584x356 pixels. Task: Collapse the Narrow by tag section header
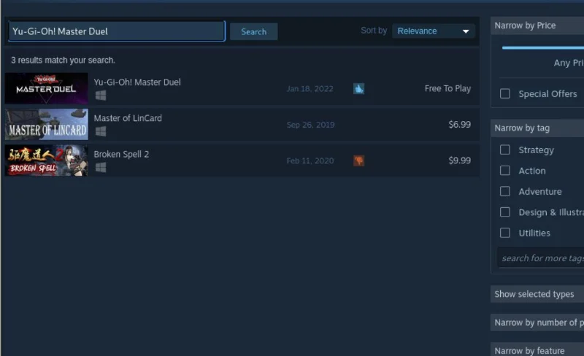point(537,128)
